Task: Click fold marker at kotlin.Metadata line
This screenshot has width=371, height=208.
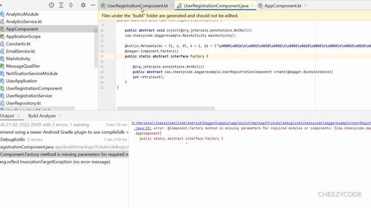Action: point(115,46)
